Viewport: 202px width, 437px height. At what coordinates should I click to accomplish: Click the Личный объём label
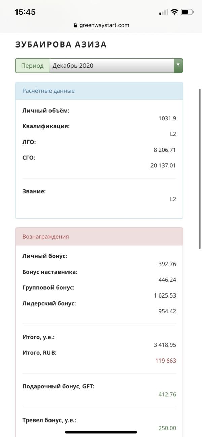(x=46, y=111)
